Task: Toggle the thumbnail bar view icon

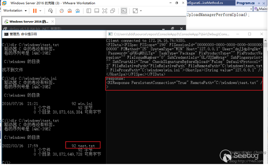Action: (x=97, y=11)
